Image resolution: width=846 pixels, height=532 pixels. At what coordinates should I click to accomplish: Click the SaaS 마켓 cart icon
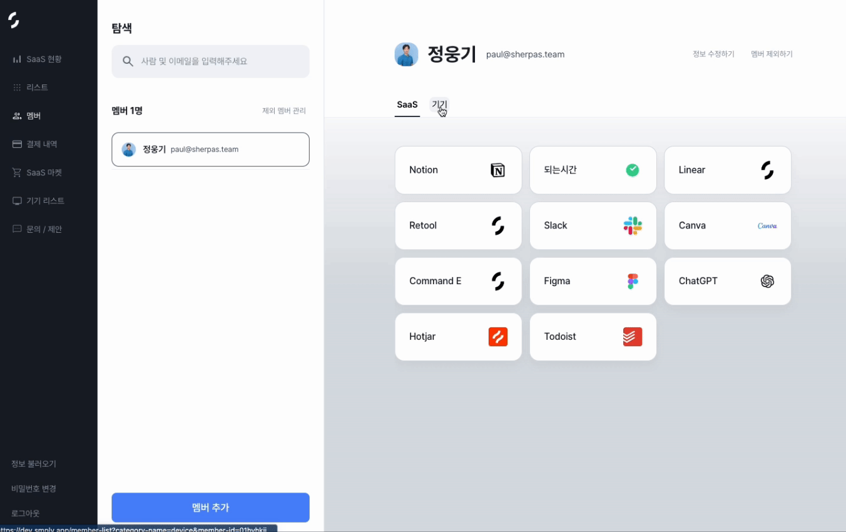tap(17, 173)
